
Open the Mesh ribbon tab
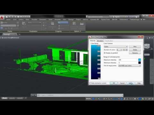[x=27, y=19]
